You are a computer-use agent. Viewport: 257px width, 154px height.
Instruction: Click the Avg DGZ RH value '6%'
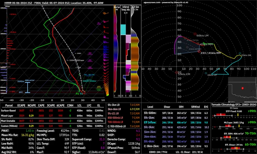32,152
